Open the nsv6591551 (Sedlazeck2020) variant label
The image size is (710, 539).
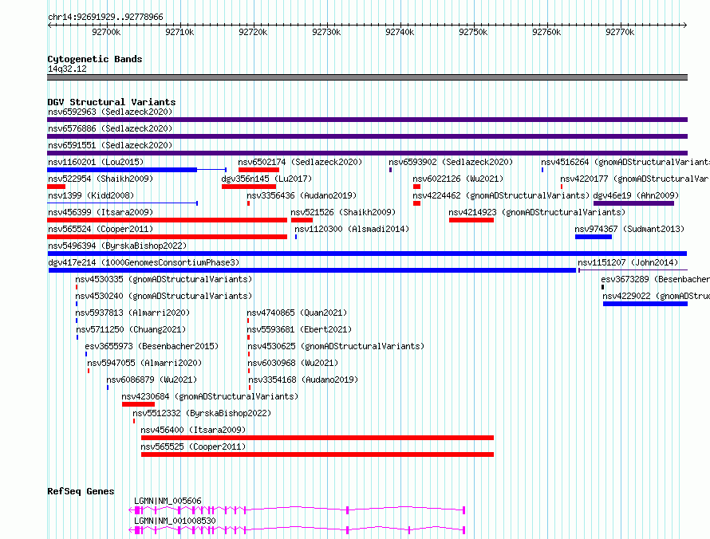pyautogui.click(x=110, y=145)
